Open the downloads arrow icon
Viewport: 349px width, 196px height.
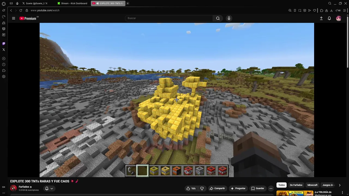coord(331,10)
